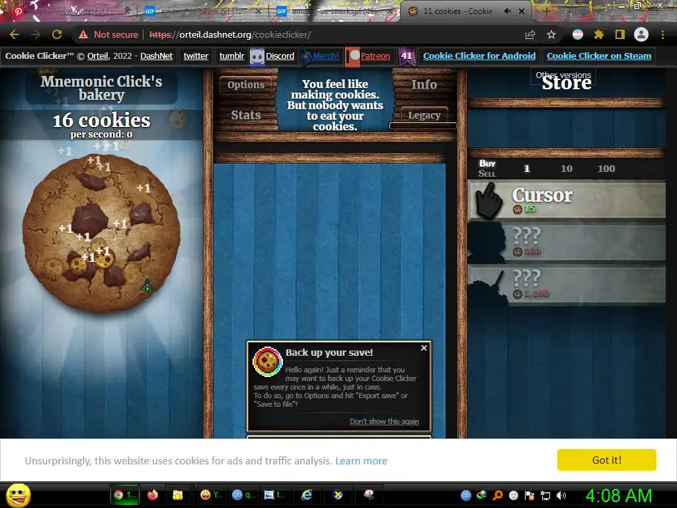Open the Merch! link
The width and height of the screenshot is (677, 508).
point(325,56)
